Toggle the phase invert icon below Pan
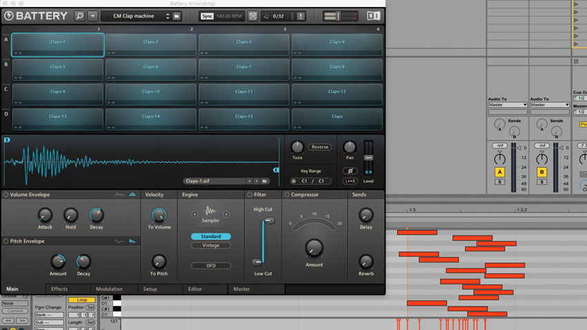Image resolution: width=587 pixels, height=330 pixels. (350, 171)
